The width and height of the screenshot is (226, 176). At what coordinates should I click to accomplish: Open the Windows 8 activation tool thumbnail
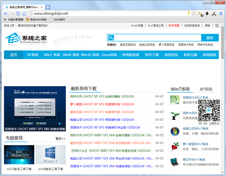pyautogui.click(x=50, y=155)
